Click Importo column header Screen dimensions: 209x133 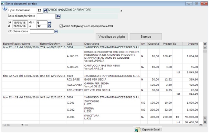[191, 44]
